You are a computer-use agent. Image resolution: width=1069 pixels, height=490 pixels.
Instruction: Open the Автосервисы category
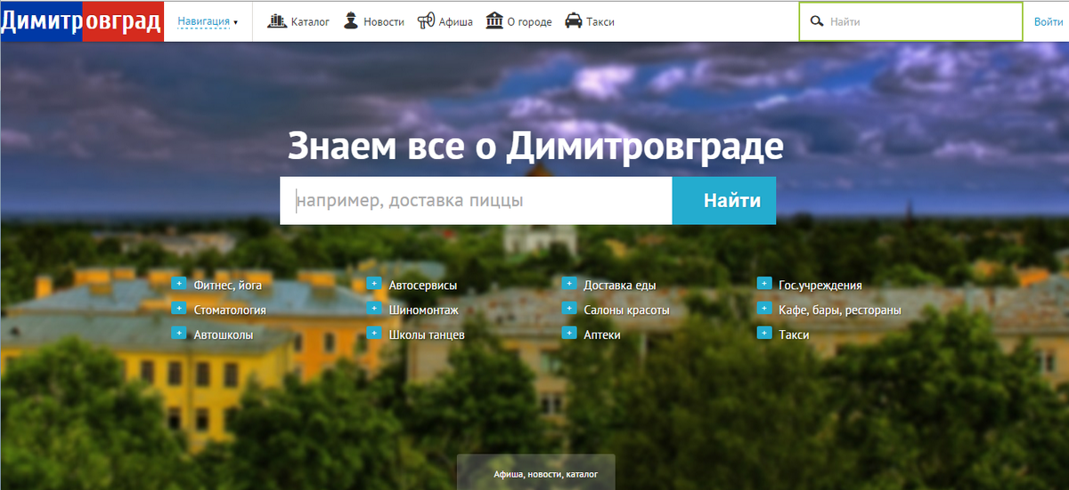423,285
